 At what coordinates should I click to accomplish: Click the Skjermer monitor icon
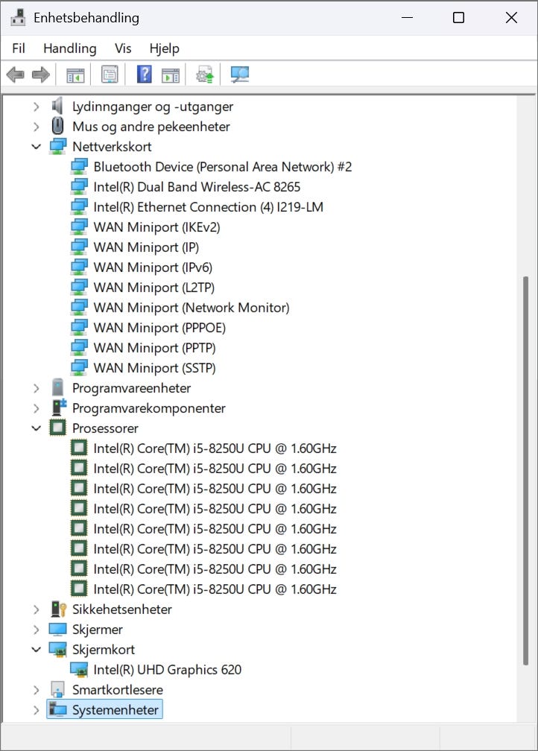pos(57,630)
